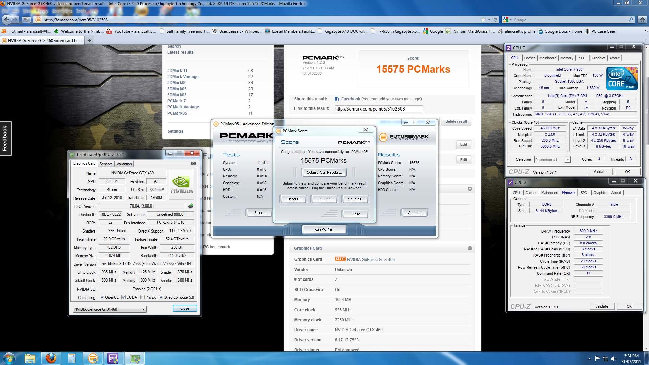Click the NVIDIA logo in GPU-Z

(182, 185)
